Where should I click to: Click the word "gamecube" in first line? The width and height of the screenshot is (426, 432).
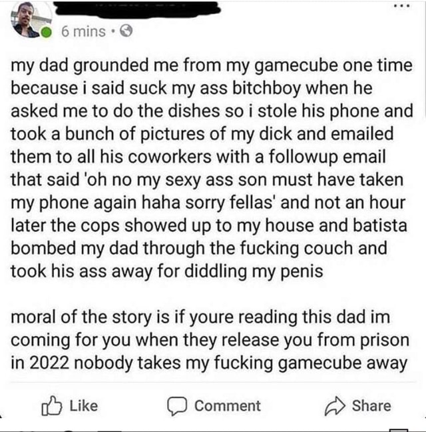tap(296, 66)
